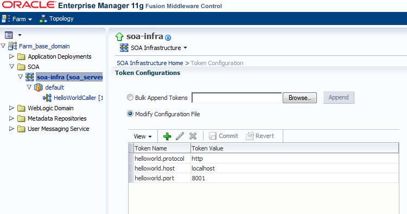Click the info icon beside soa-infra title
Screen dimensions: 407x214
tap(168, 37)
